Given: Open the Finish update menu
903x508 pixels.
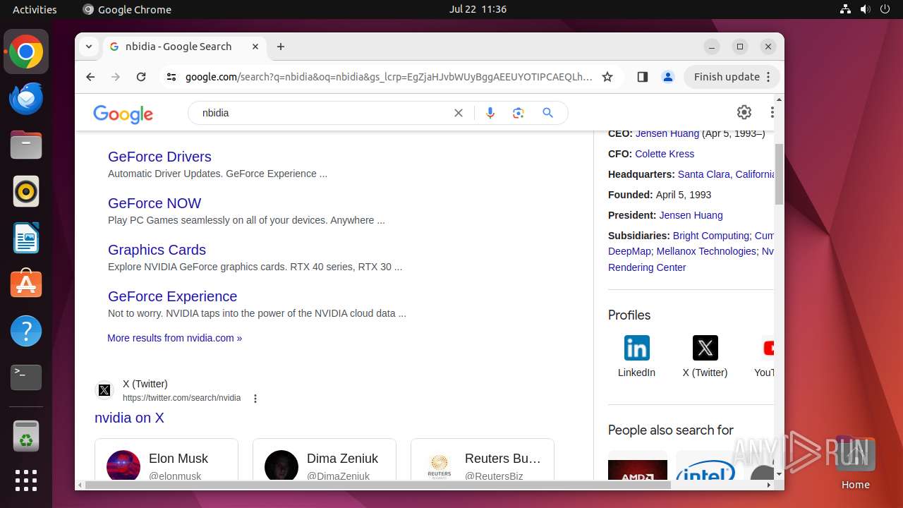Looking at the screenshot, I should 732,77.
